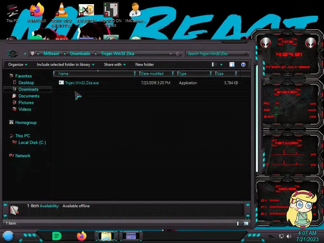Switch to large icons view in status bar
This screenshot has height=243, width=324.
point(246,223)
